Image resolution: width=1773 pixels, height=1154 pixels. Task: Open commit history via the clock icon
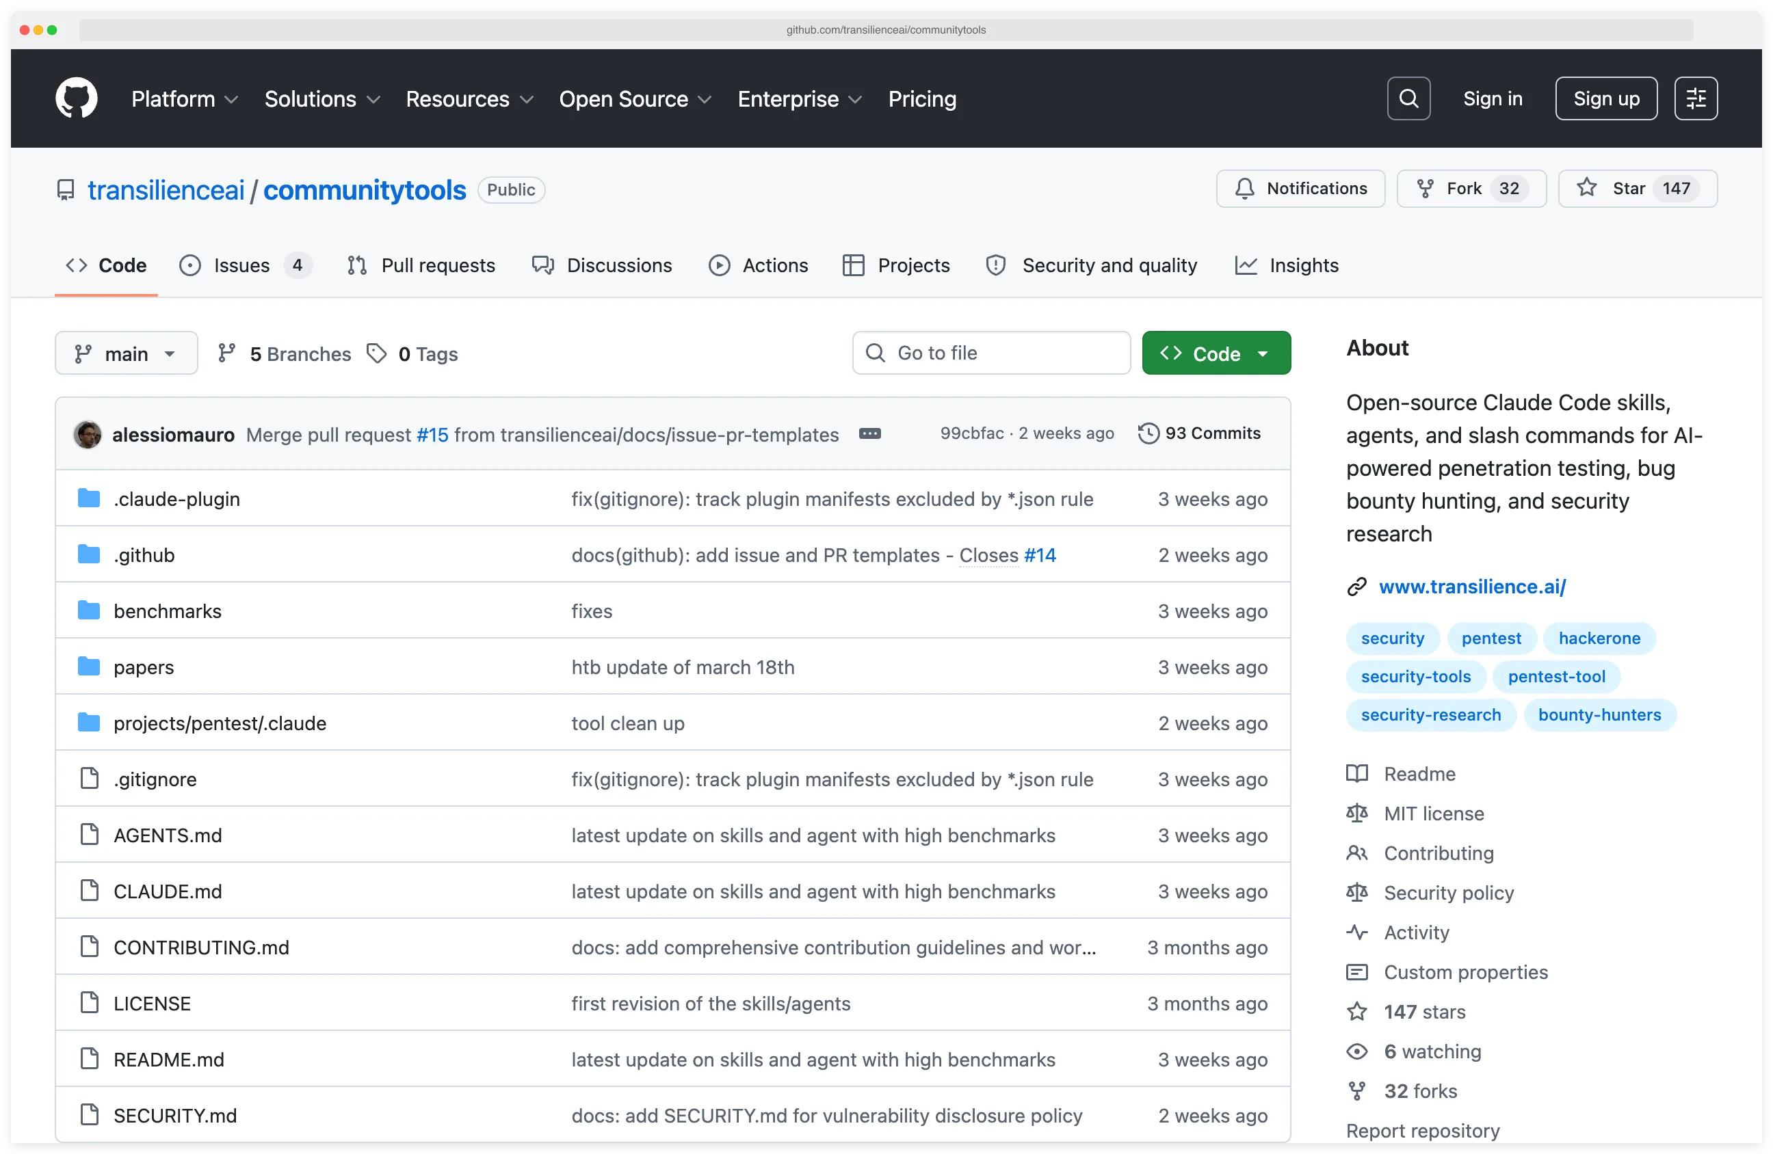coord(1148,433)
